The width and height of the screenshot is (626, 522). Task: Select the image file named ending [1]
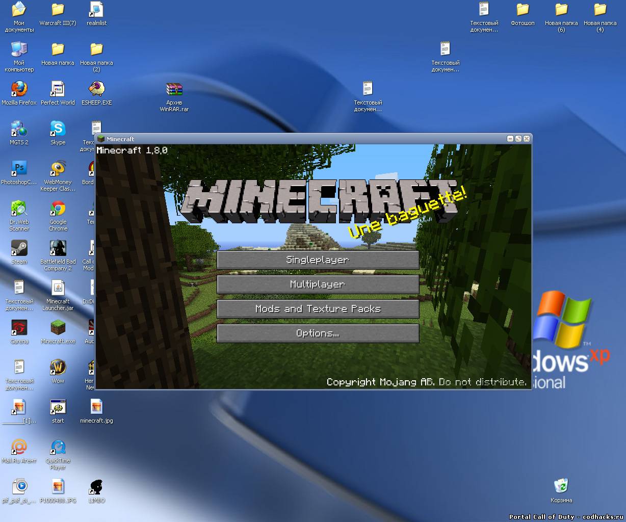(x=19, y=407)
